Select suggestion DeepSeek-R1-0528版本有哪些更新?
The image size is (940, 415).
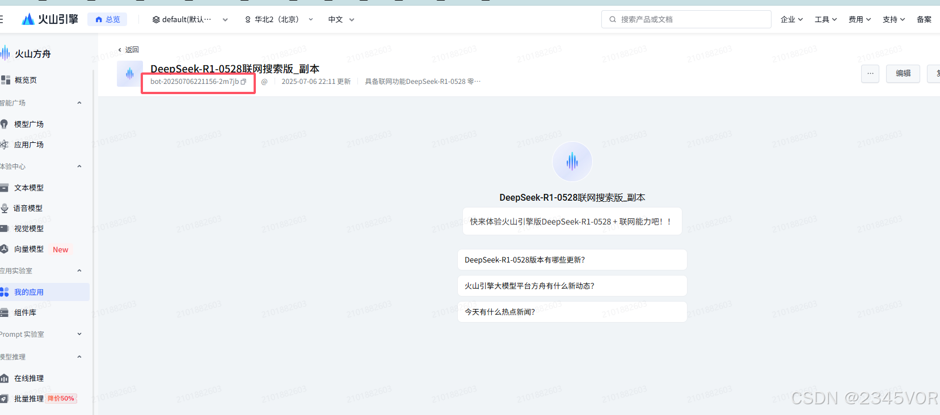point(572,260)
